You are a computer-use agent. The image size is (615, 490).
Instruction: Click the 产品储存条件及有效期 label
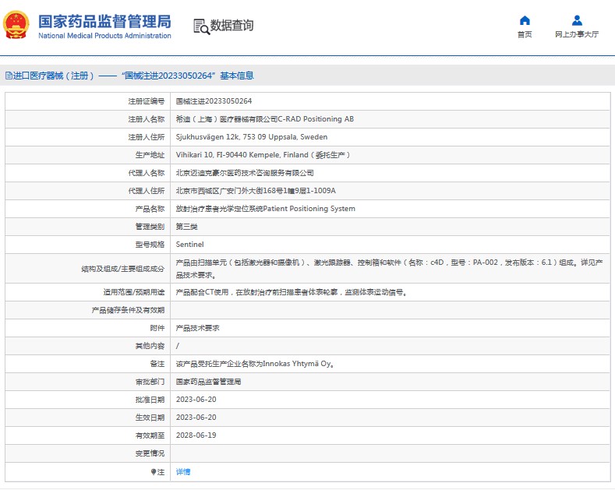(x=128, y=311)
